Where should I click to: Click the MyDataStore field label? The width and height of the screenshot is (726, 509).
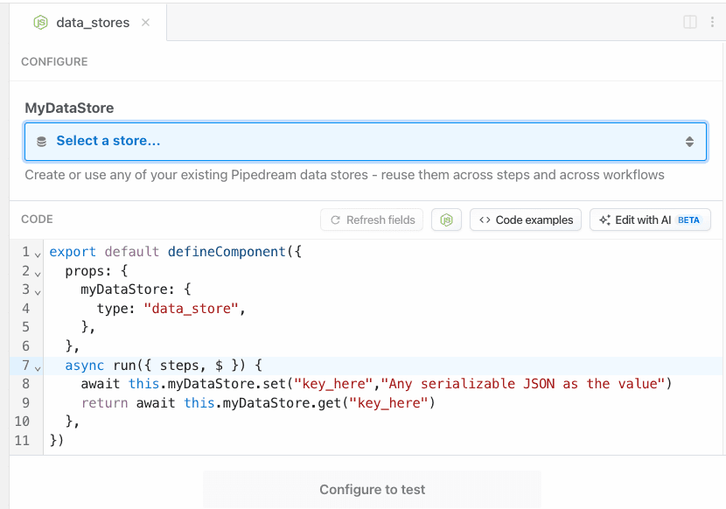(x=69, y=108)
